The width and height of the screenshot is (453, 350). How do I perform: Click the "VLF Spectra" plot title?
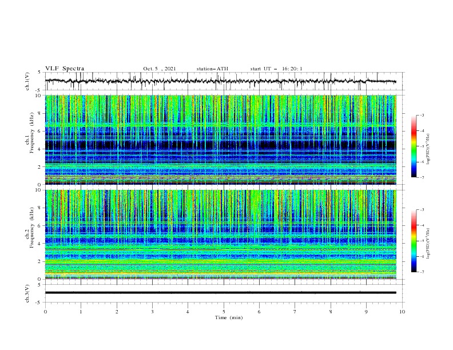coord(65,69)
